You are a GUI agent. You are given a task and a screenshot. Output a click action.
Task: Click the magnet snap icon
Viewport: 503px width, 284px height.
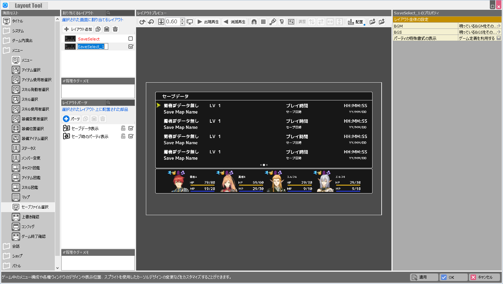coord(254,22)
